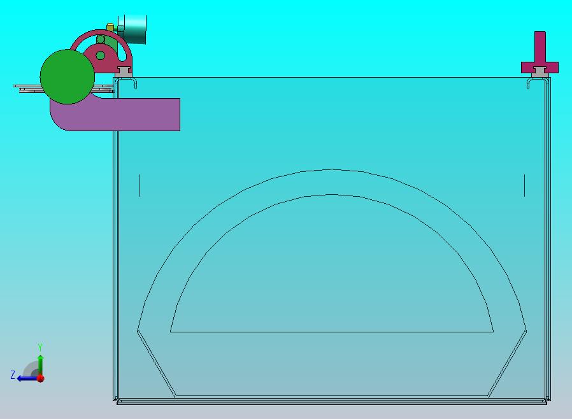This screenshot has height=419, width=572.
Task: Pick the magenta T-shaped bracket at top right
Action: (x=540, y=52)
